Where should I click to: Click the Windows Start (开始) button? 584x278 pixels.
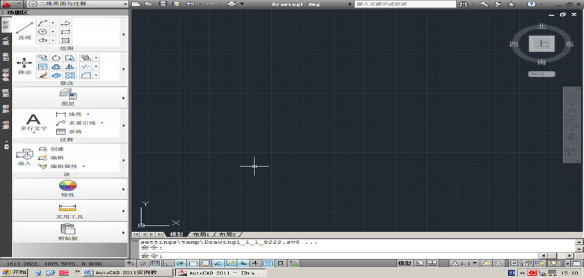pyautogui.click(x=14, y=272)
